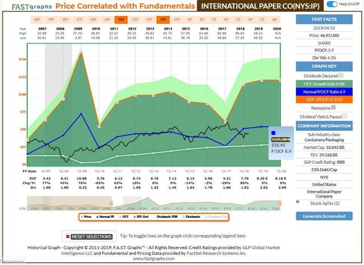Select the highlighted 14Y time range tab
364x265 pixels.
click(121, 20)
